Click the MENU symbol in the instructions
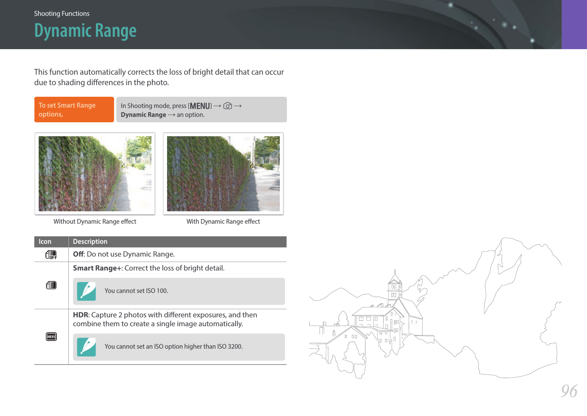This screenshot has width=587, height=416. (200, 106)
